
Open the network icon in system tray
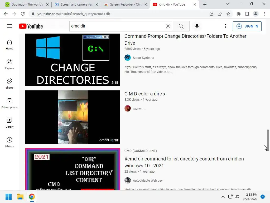(x=230, y=197)
